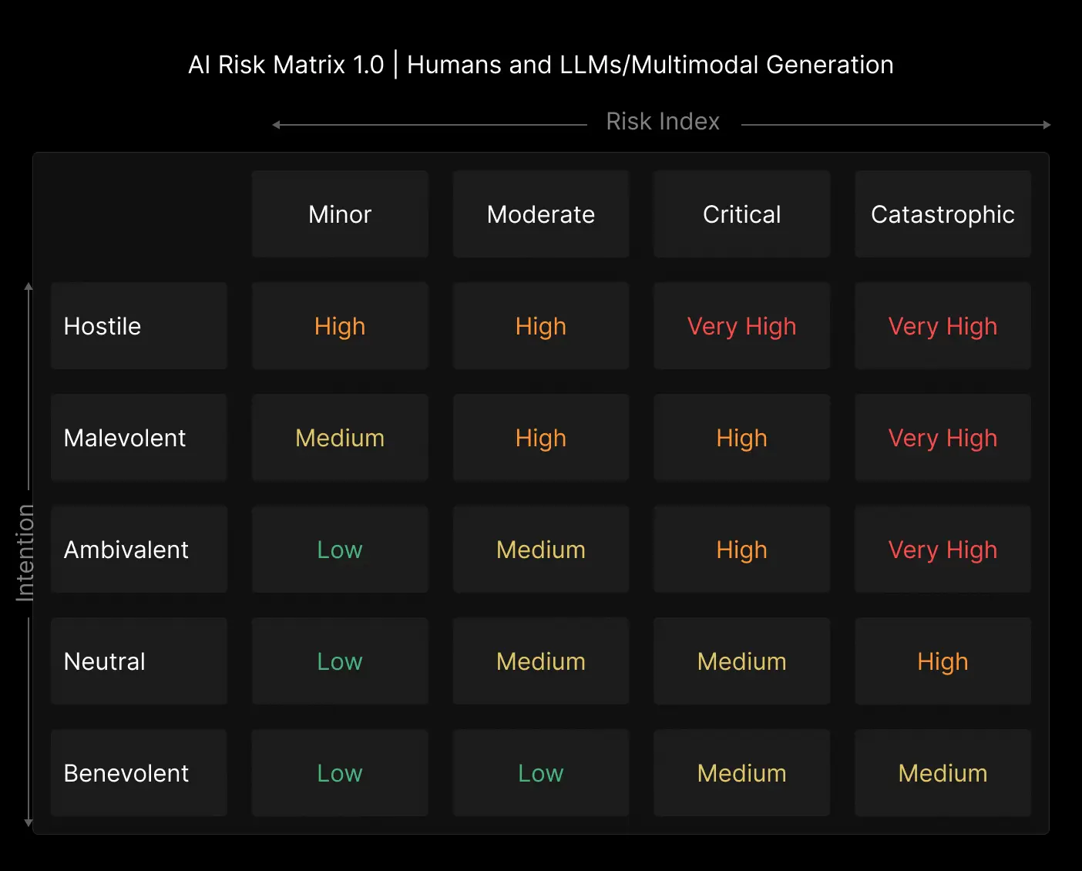This screenshot has height=871, width=1082.
Task: Click the Ambivalent row label
Action: point(139,550)
